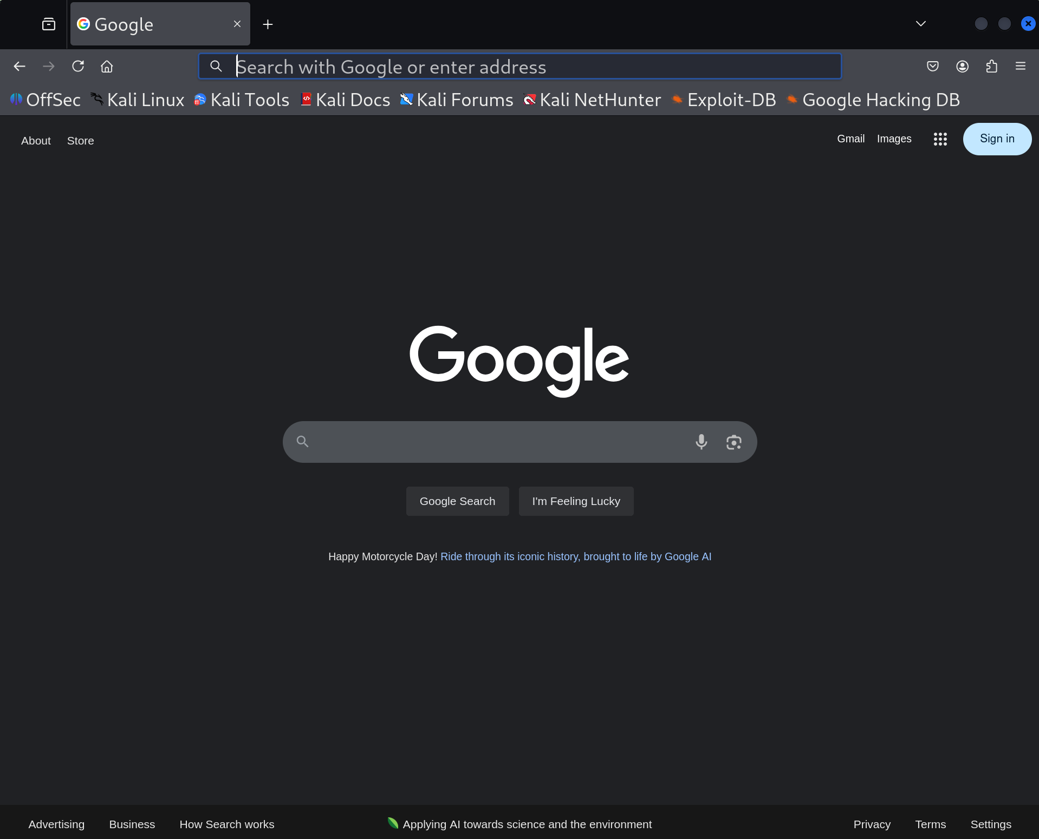Open Google apps grid icon
This screenshot has width=1039, height=839.
(940, 139)
